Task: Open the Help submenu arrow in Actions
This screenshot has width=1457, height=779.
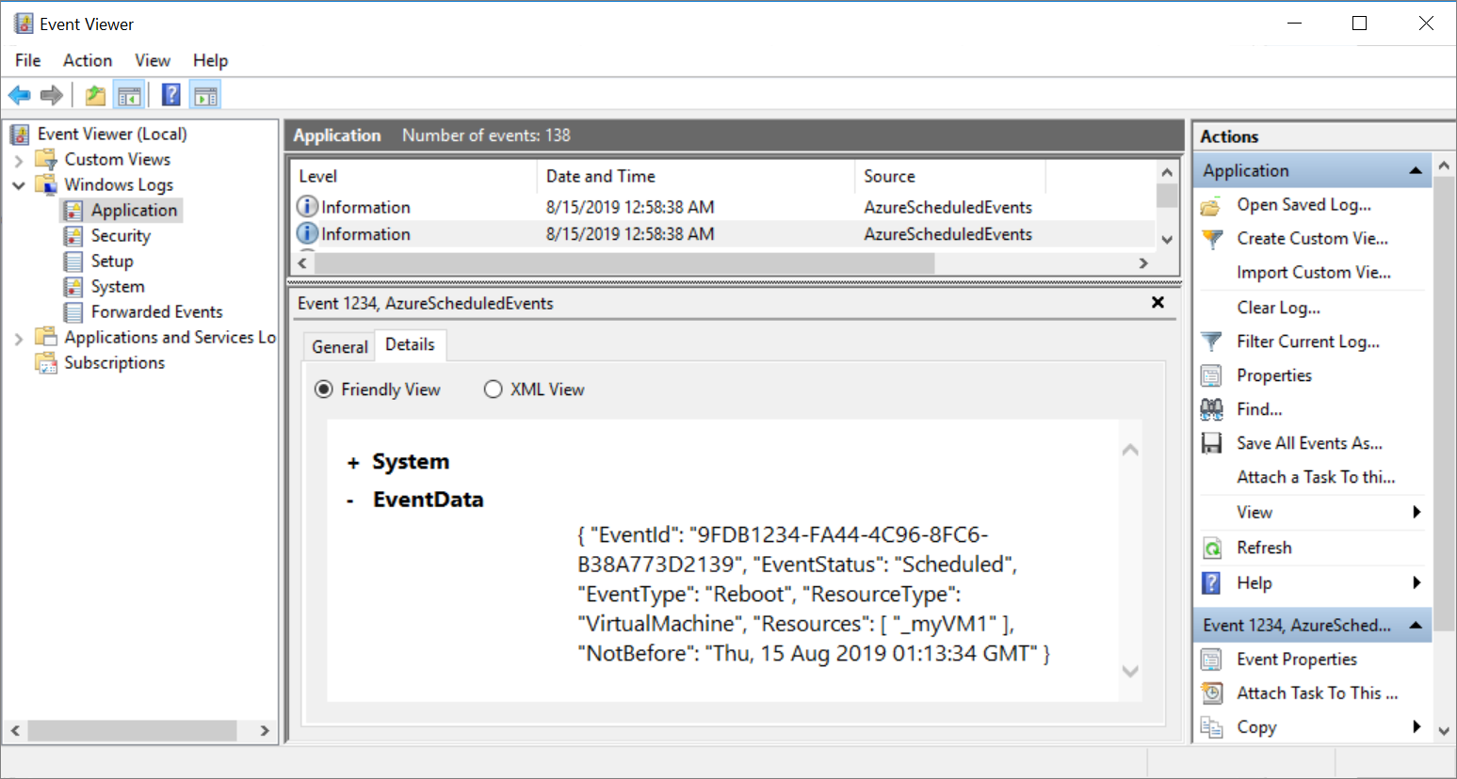Action: [x=1417, y=582]
